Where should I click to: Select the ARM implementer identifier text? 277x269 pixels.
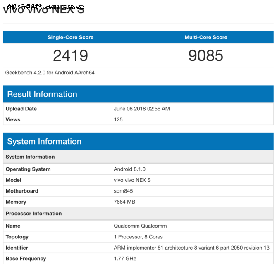(x=191, y=248)
